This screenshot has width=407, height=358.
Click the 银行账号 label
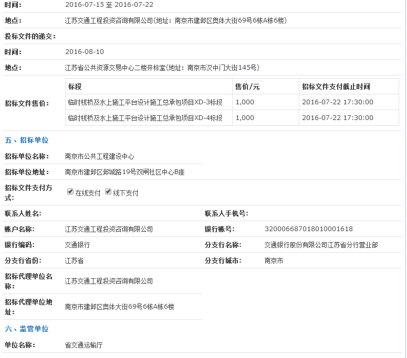click(x=220, y=229)
